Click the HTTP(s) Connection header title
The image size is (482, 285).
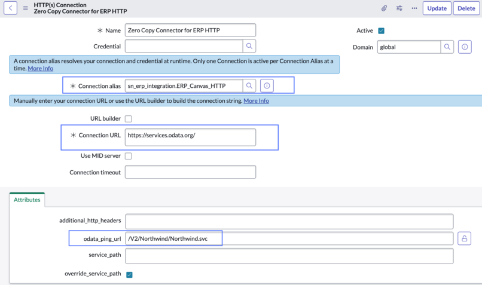[x=60, y=5]
